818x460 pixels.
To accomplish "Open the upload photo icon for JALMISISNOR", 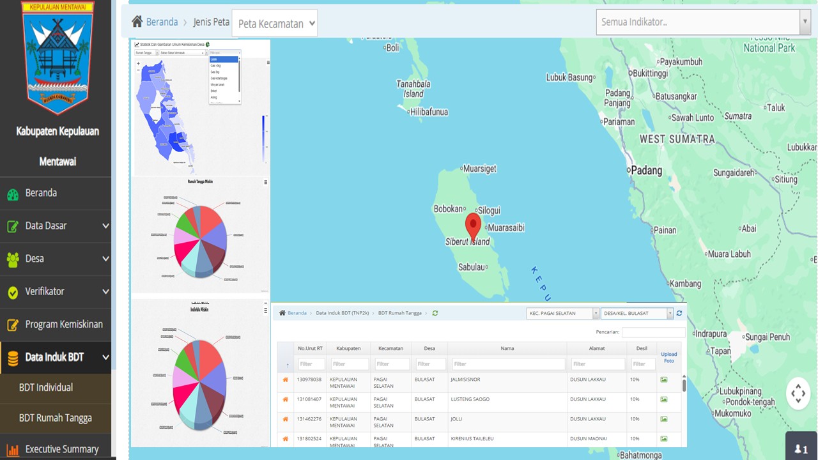I will (x=664, y=379).
